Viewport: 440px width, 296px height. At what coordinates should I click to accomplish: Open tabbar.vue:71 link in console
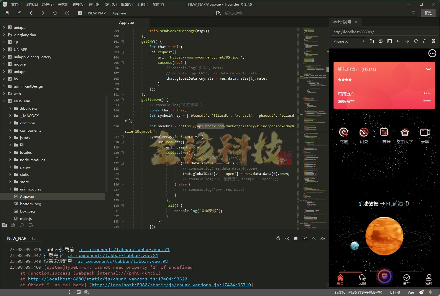pyautogui.click(x=124, y=250)
